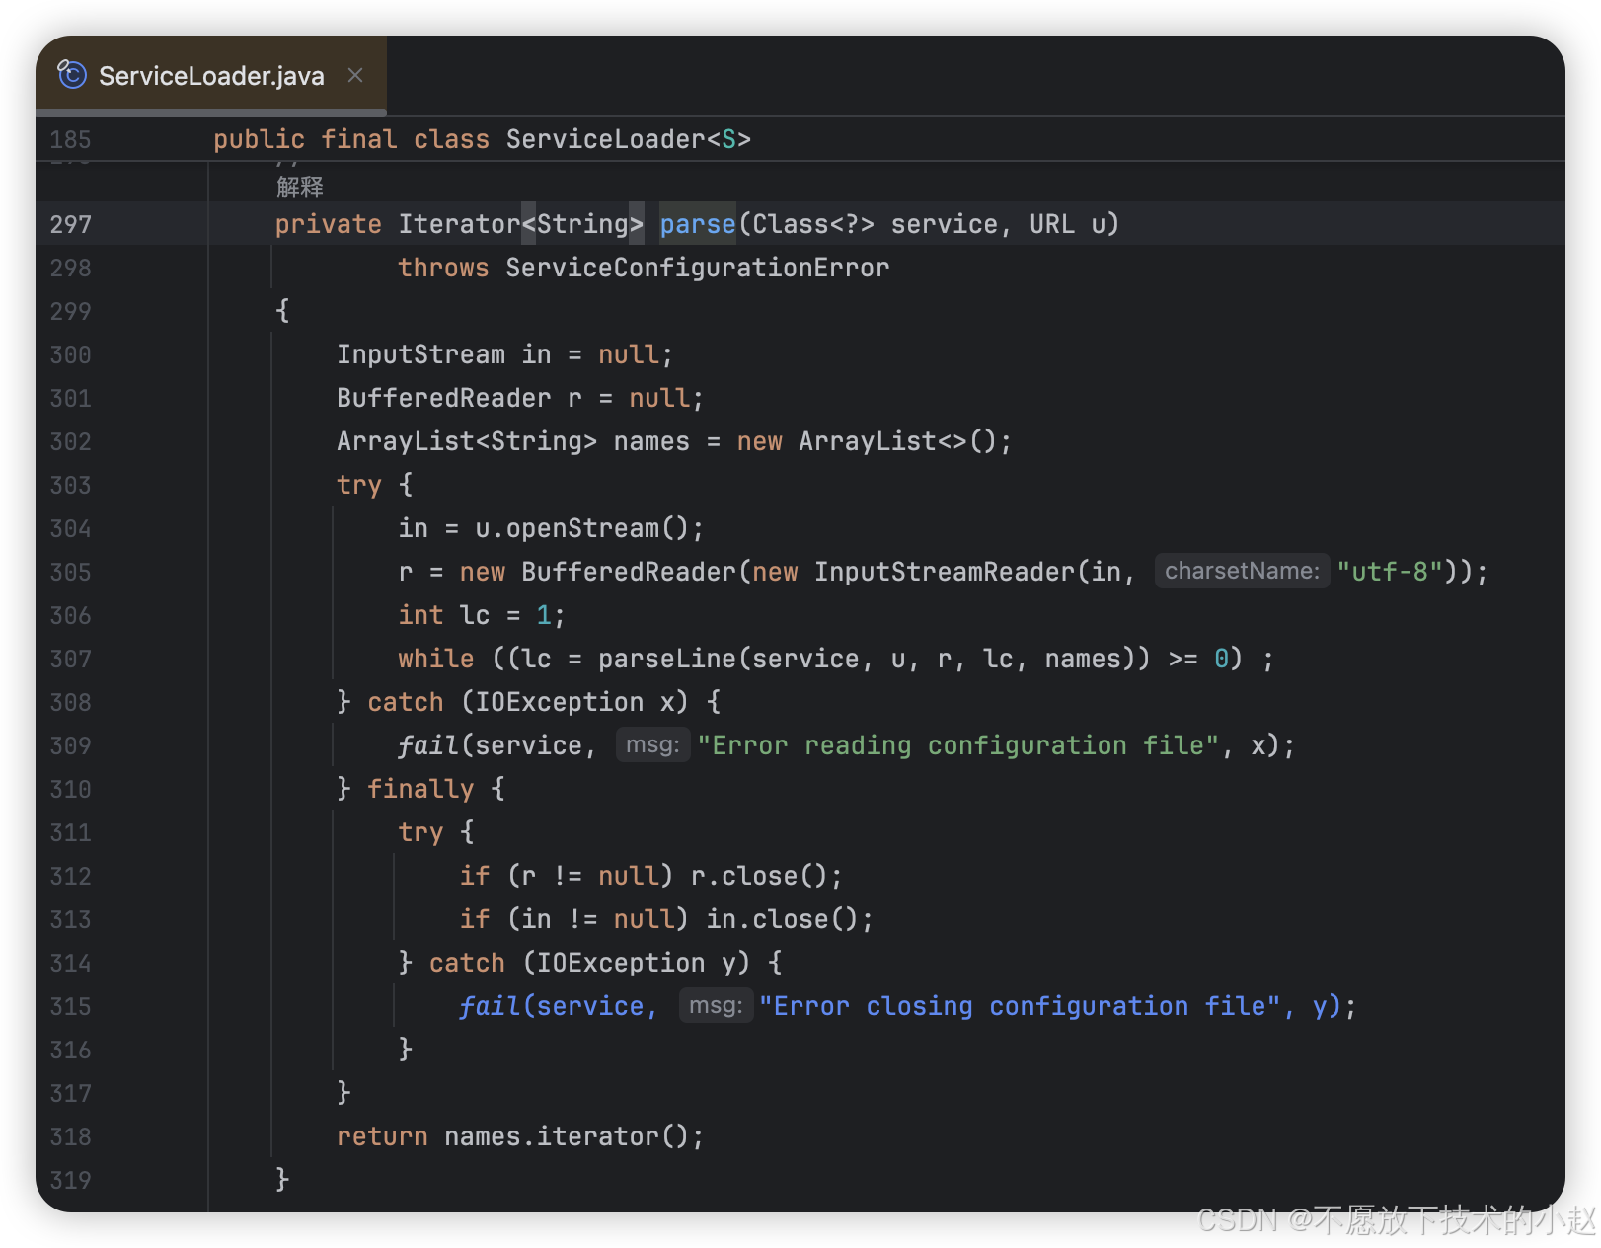Viewport: 1601px width, 1248px height.
Task: Click u.openStream() on line 304
Action: point(581,528)
